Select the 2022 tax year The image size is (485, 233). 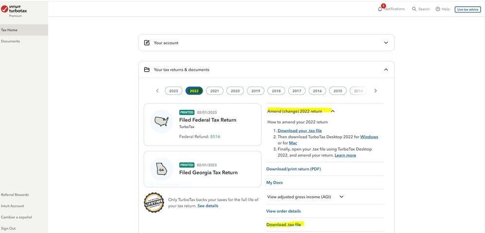(194, 91)
